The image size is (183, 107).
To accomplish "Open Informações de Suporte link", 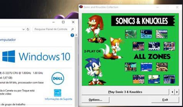I will point(58,99).
